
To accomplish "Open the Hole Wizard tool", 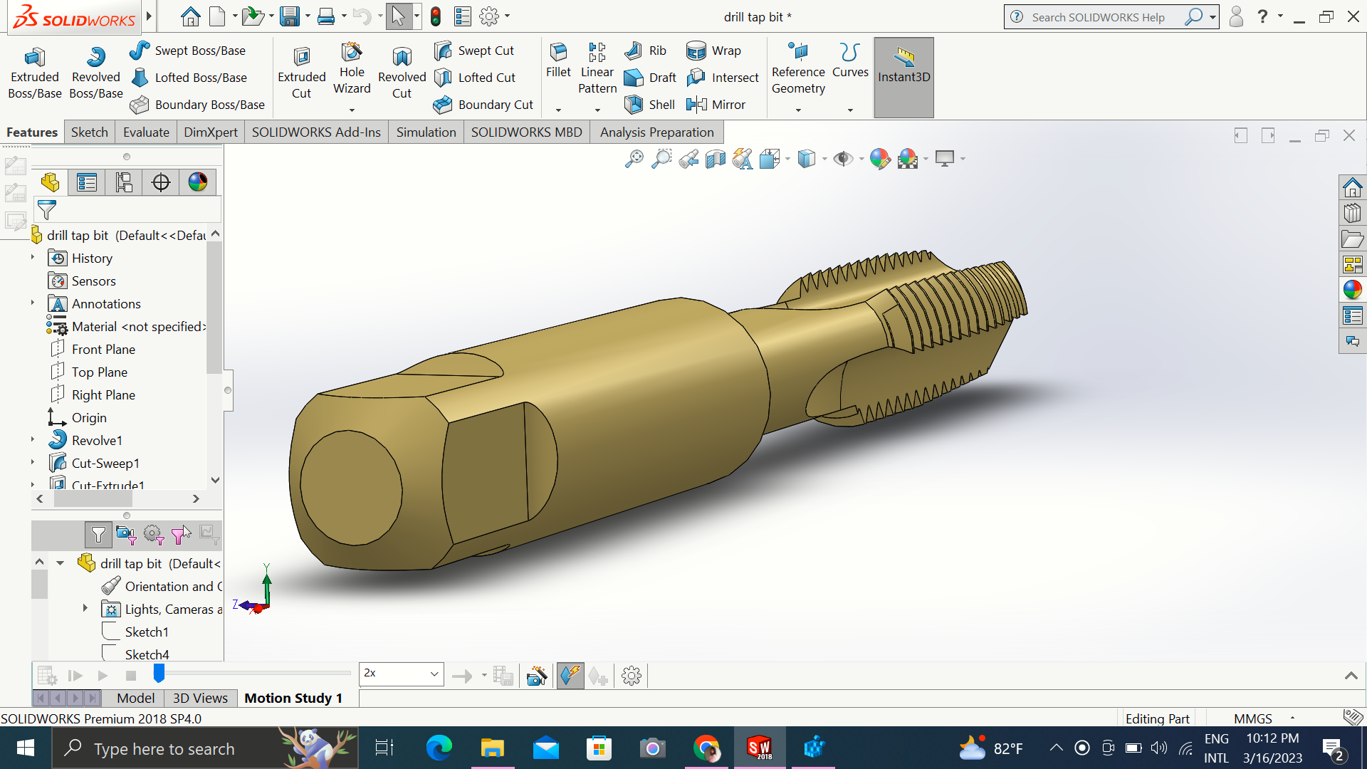I will coord(352,68).
